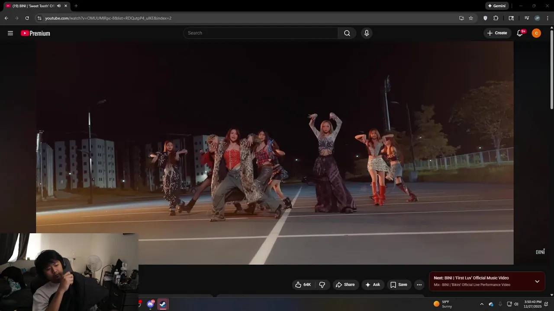Open the JP Chrome profile
Image resolution: width=554 pixels, height=311 pixels.
pos(537,18)
